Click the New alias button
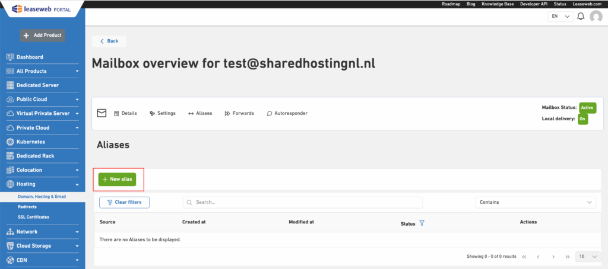 (x=117, y=179)
